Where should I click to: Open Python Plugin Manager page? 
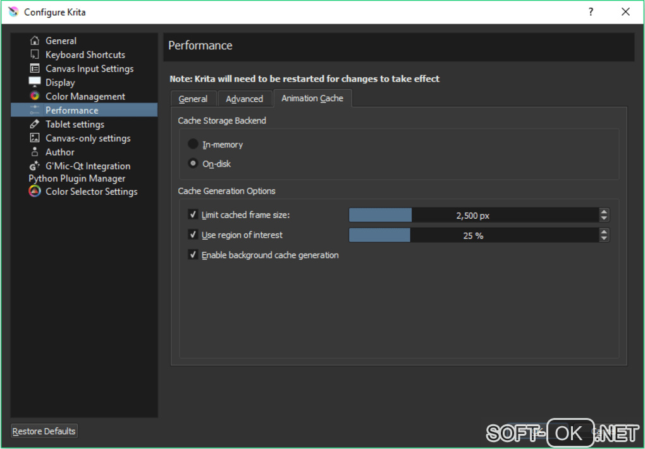click(77, 178)
